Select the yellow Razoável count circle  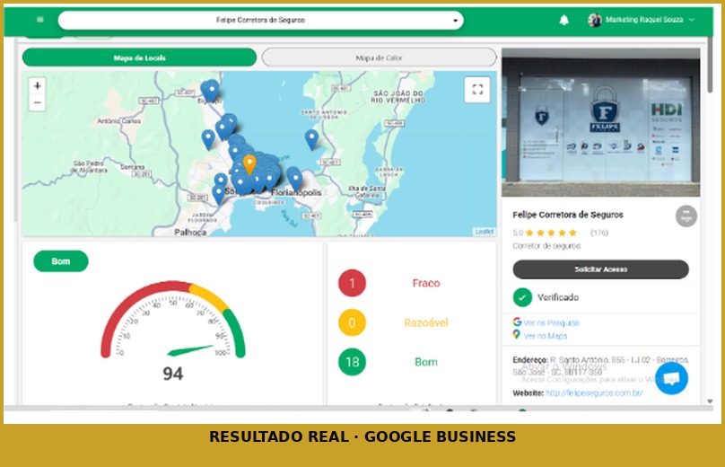tap(352, 322)
